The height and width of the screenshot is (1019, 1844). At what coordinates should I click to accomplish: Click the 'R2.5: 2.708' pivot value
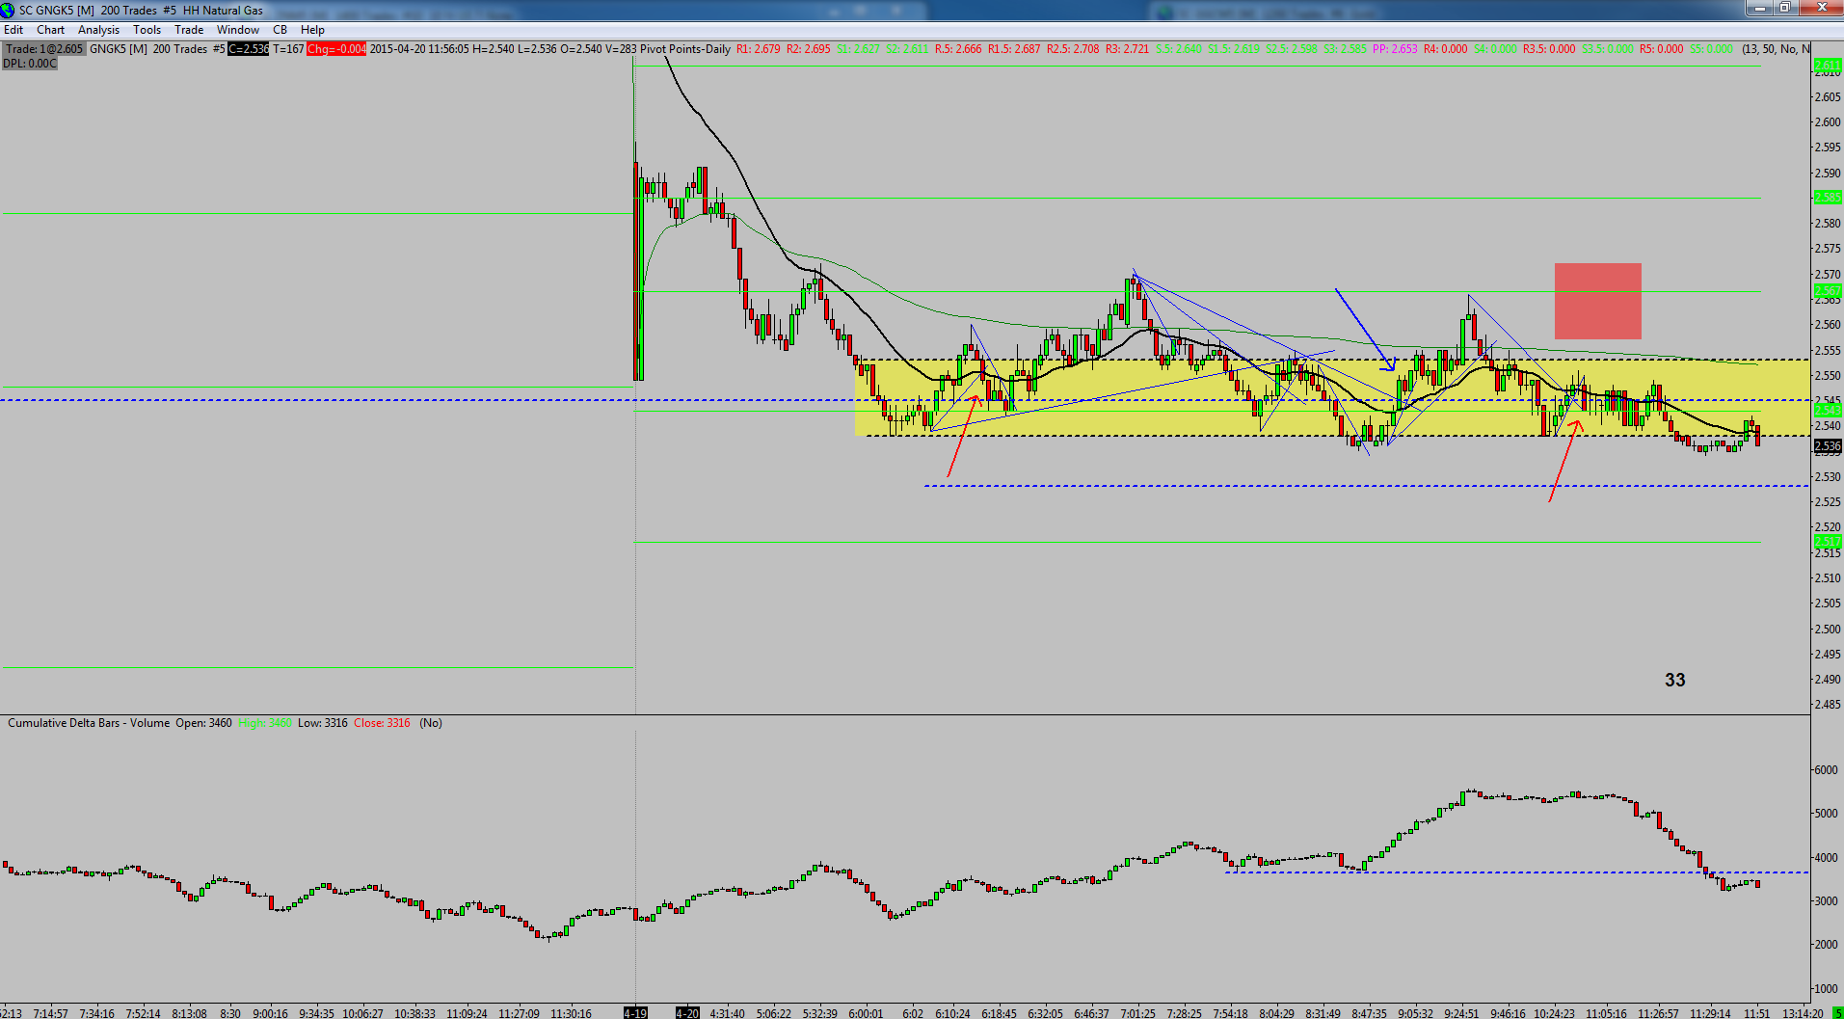pos(1073,49)
